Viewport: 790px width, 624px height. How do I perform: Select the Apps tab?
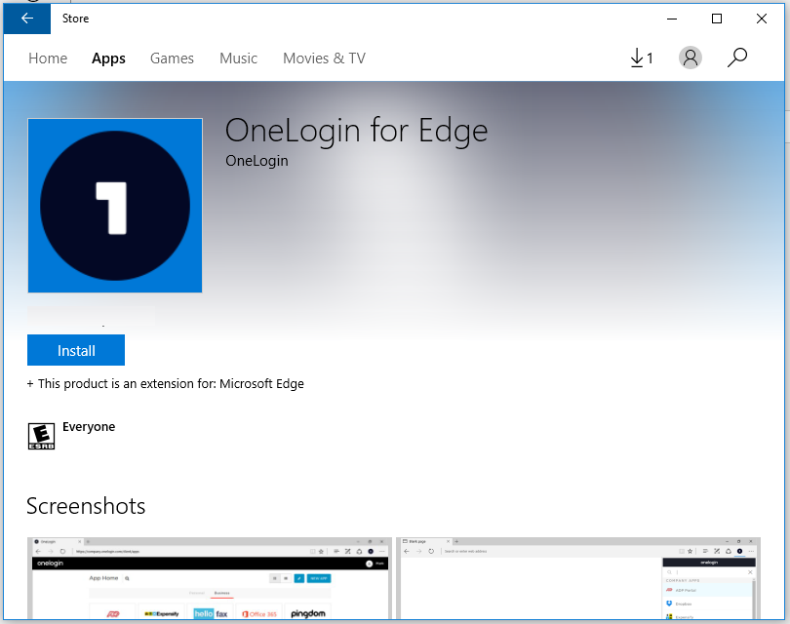(108, 58)
